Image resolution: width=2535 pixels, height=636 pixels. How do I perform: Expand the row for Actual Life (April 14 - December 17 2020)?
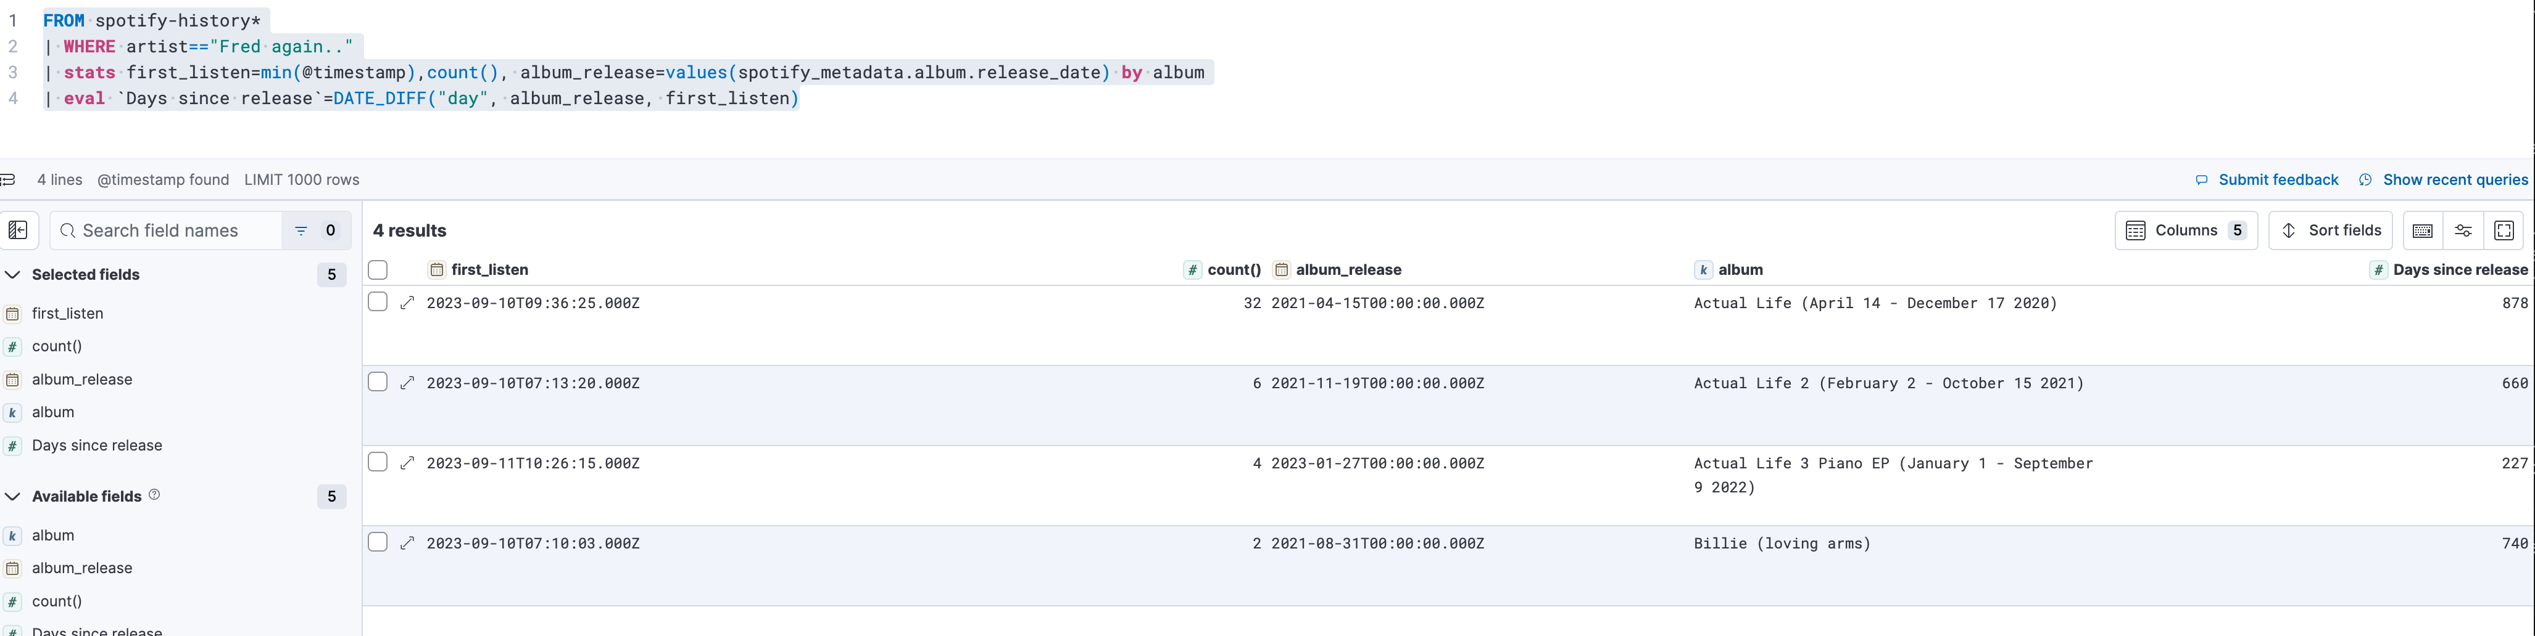click(x=407, y=303)
